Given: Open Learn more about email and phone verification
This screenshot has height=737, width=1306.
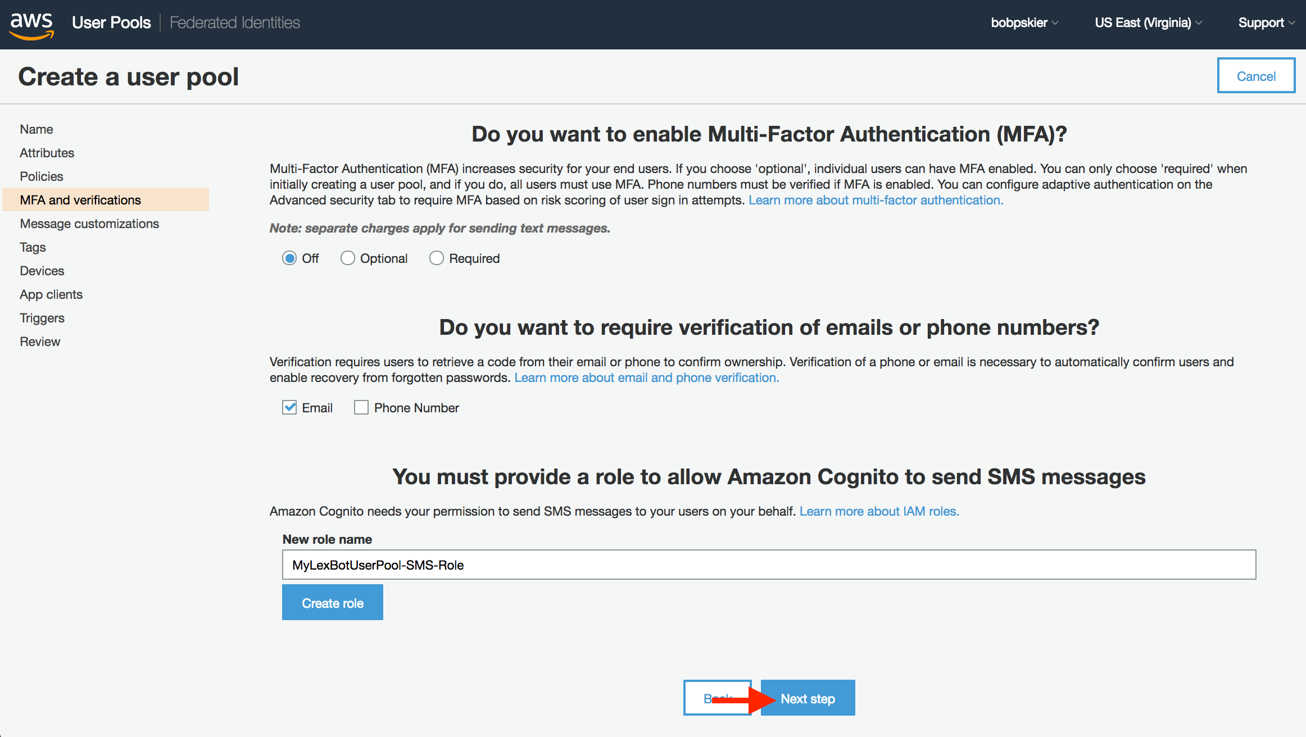Looking at the screenshot, I should point(647,378).
